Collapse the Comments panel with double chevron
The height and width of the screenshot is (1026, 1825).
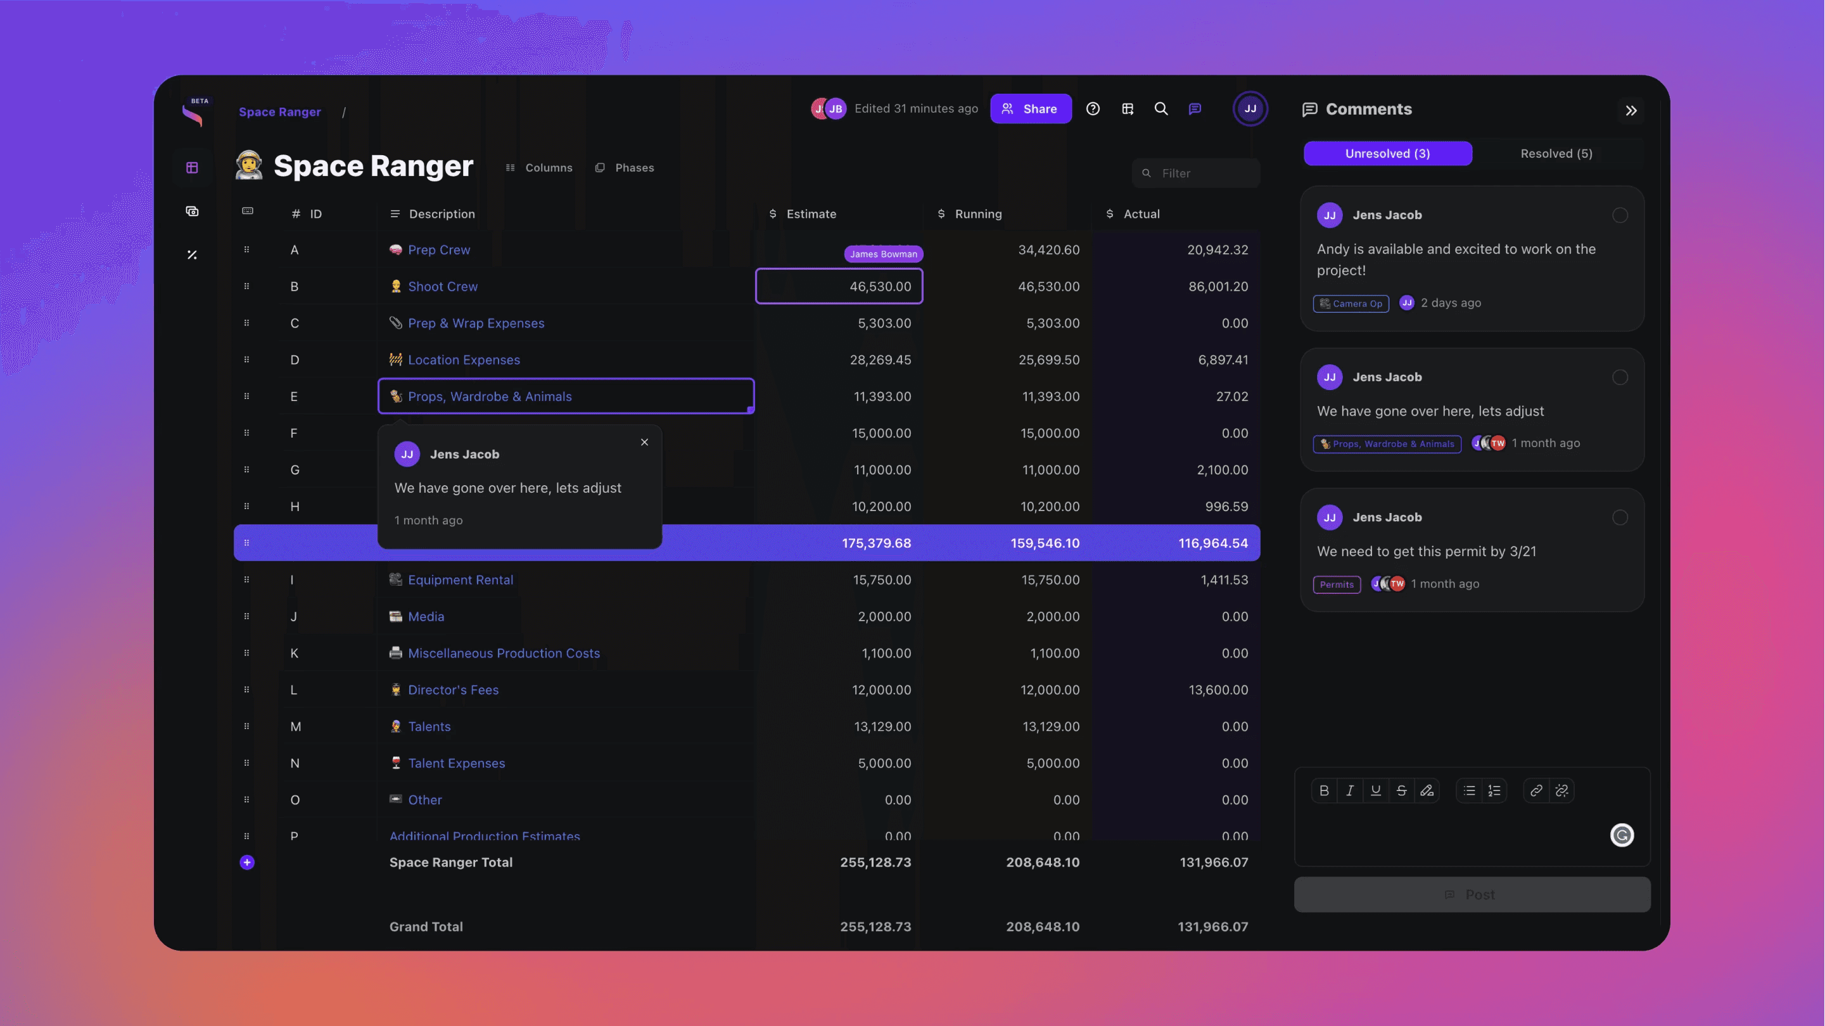coord(1631,111)
